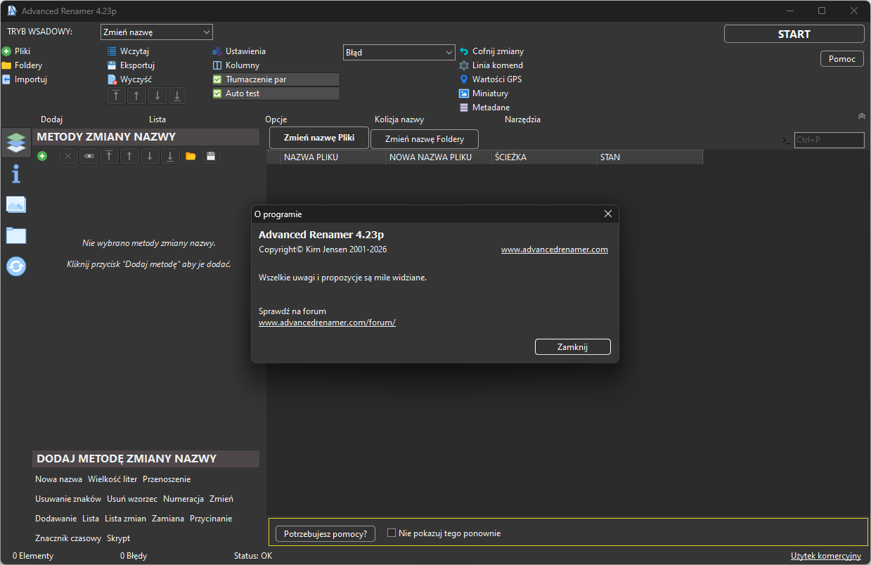Open Kolumny column chooser
Image resolution: width=871 pixels, height=565 pixels.
[236, 65]
